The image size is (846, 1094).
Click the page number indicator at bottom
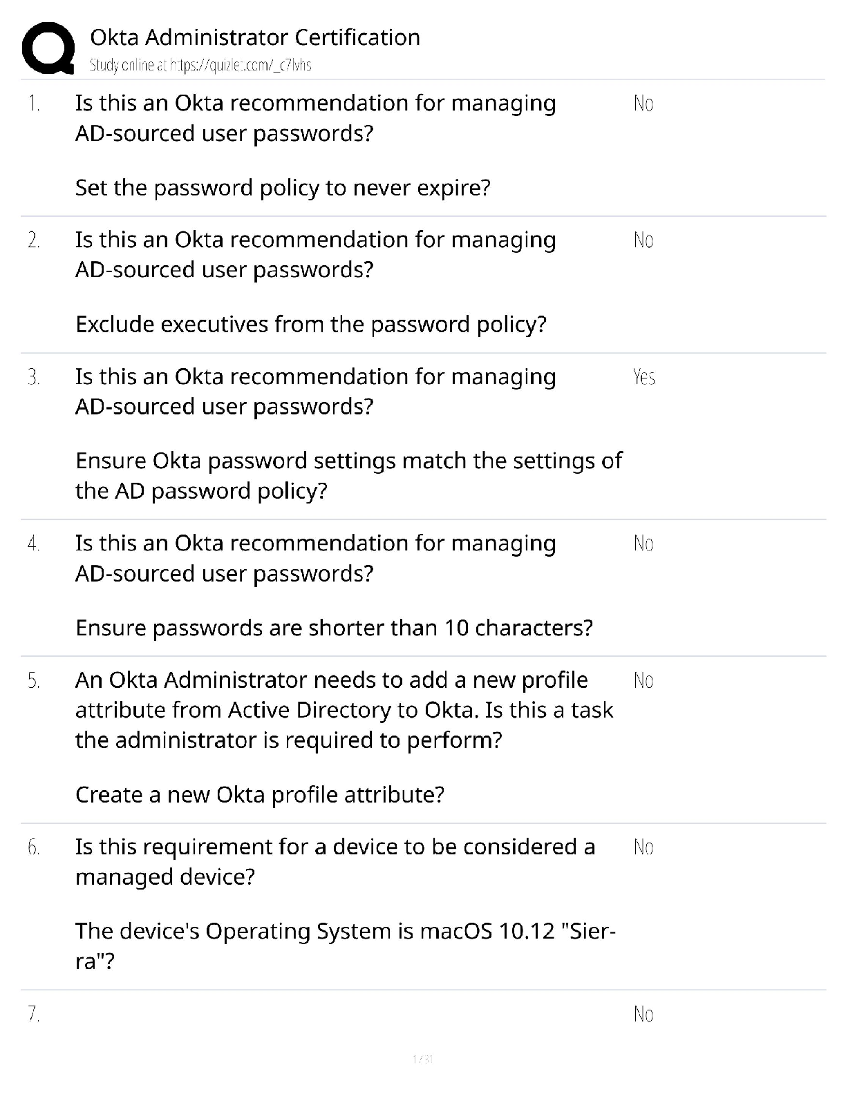pos(422,1059)
